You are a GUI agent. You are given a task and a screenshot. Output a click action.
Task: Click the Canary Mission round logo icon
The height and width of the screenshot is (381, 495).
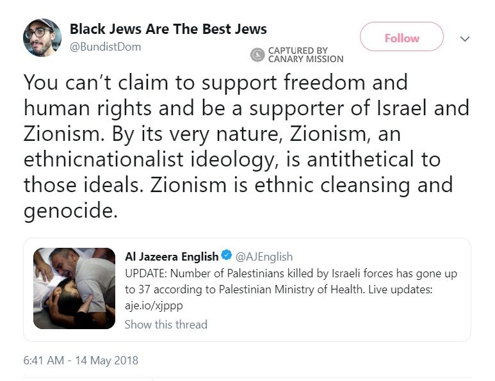[257, 55]
